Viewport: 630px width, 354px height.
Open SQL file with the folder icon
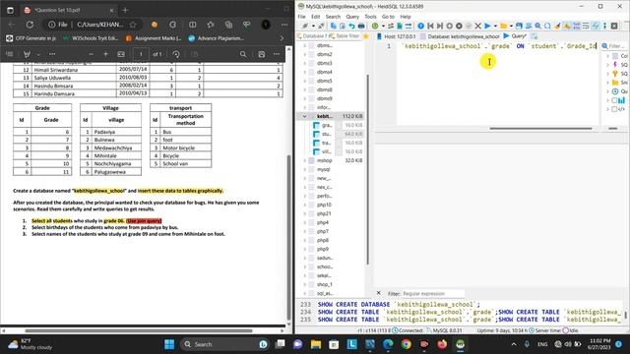(503, 26)
